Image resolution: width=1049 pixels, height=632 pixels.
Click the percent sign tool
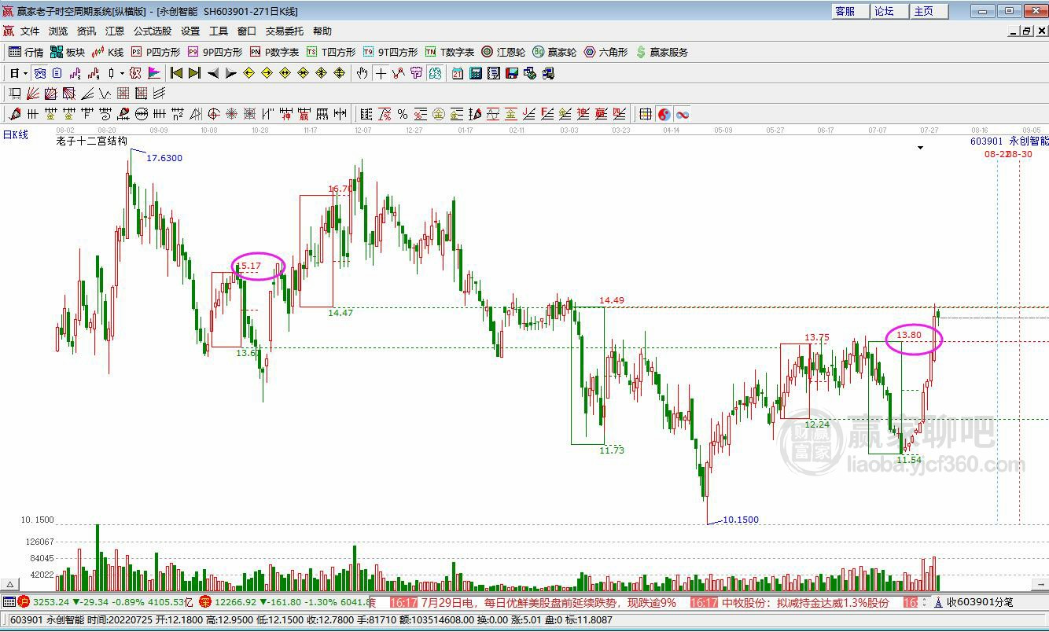[403, 114]
